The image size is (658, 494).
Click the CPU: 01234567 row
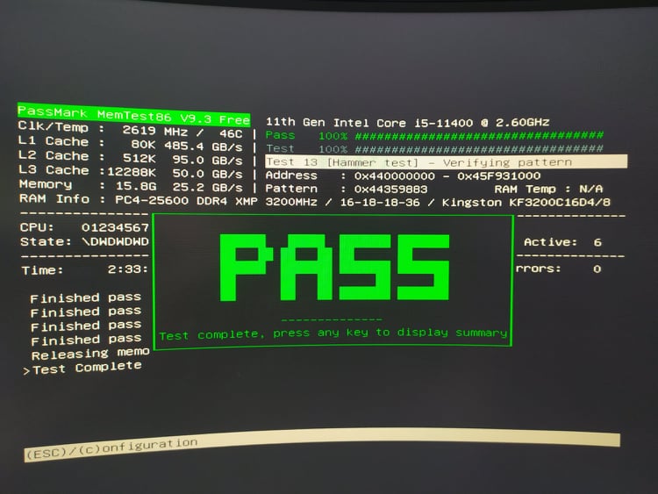(x=84, y=227)
